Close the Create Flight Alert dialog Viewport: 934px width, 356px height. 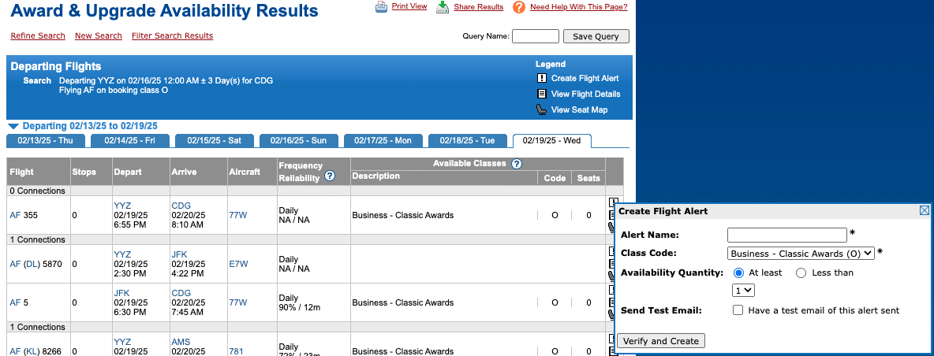pyautogui.click(x=925, y=210)
